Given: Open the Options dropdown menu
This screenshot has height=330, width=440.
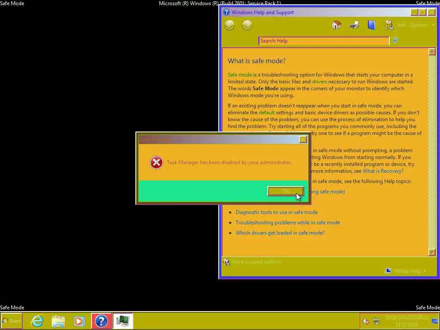Looking at the screenshot, I should (422, 25).
